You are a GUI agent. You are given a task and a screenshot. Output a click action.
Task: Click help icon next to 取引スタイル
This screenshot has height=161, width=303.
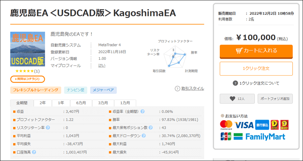click(x=177, y=88)
